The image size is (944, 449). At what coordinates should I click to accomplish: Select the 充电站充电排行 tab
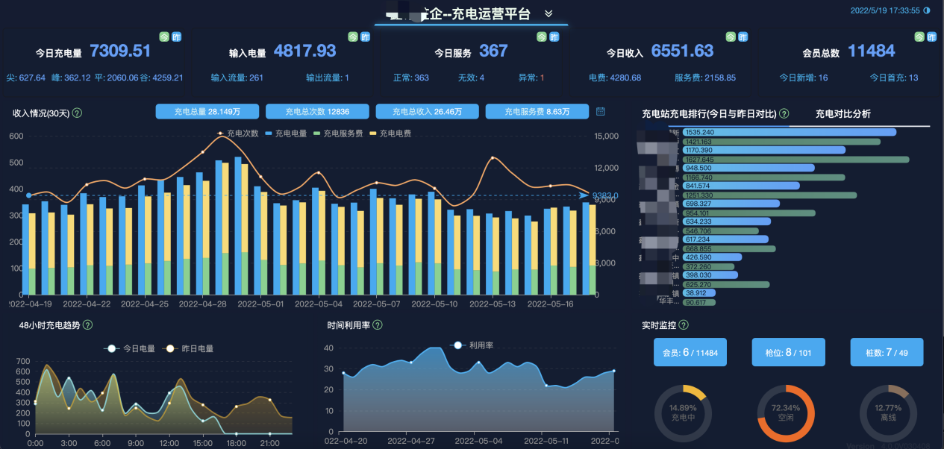pos(708,114)
